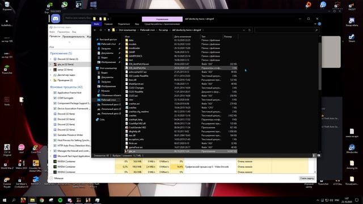Image resolution: width=363 pixels, height=204 pixels.
Task: Open the SAMPFUNCS folder
Action: pyautogui.click(x=136, y=56)
